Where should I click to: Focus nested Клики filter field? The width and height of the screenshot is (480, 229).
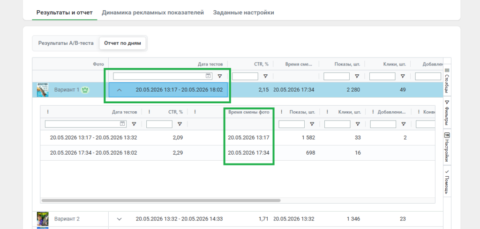(x=337, y=124)
